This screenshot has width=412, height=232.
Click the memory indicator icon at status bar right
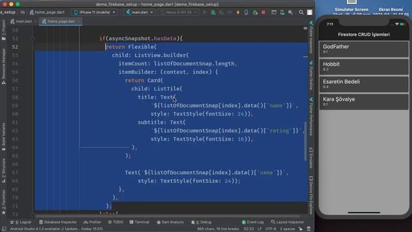[309, 229]
